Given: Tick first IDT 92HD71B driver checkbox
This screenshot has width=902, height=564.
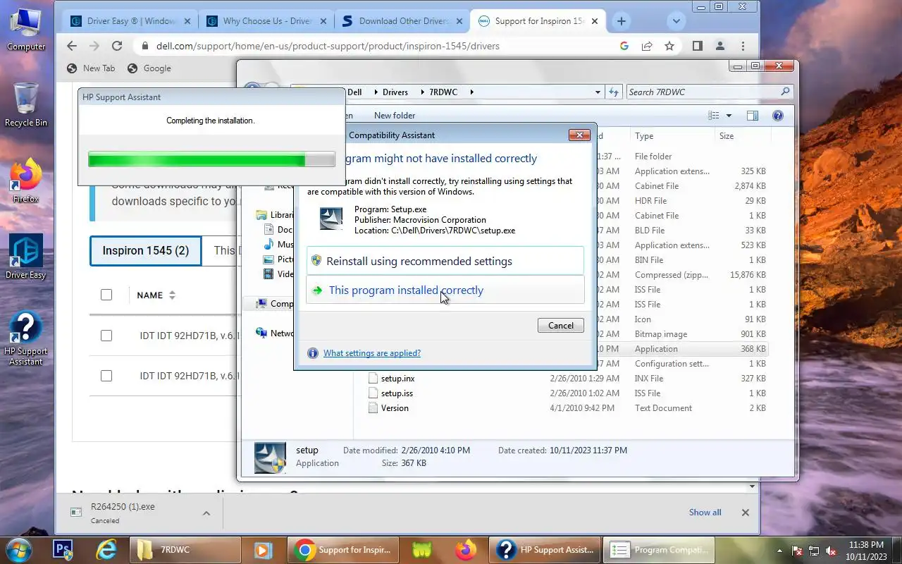Looking at the screenshot, I should pyautogui.click(x=106, y=336).
